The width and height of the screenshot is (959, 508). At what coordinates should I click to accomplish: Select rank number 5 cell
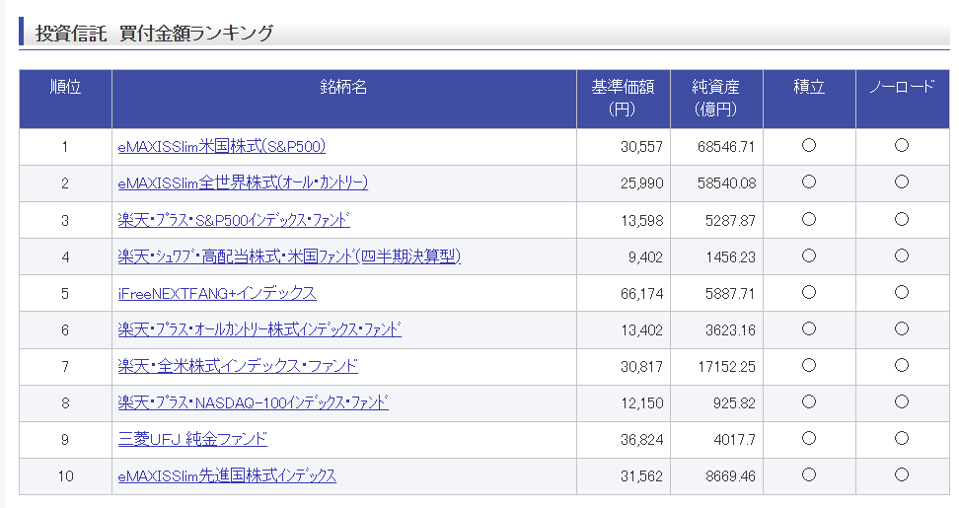[65, 293]
